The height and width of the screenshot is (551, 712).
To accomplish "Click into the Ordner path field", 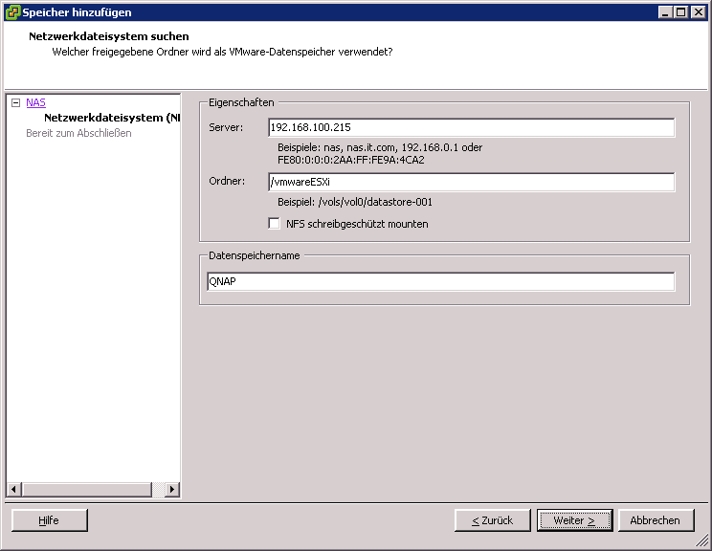I will tap(471, 182).
